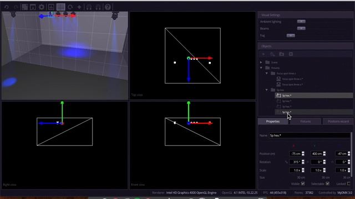Click icon of first Focus spot three fixture

[x=278, y=78]
